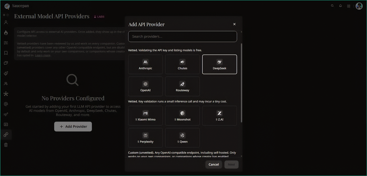Click the 'External Model API Providers' page title

point(52,16)
